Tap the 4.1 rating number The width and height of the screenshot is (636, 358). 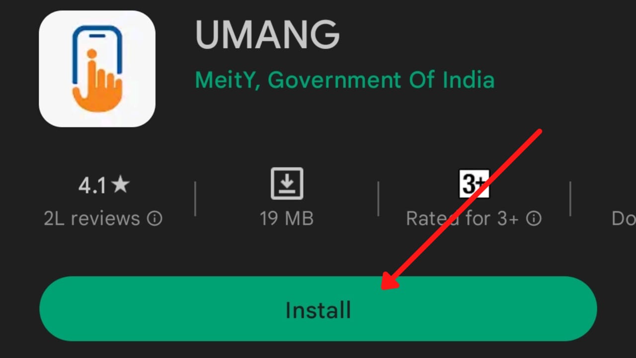92,186
